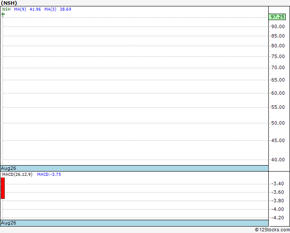Click the -4.00 MACD axis label

coord(278,209)
